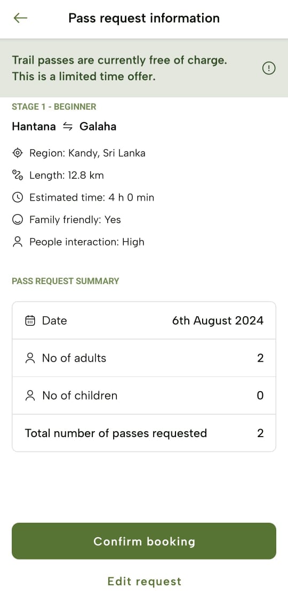Tap the back arrow icon
Image resolution: width=288 pixels, height=596 pixels.
coord(20,18)
